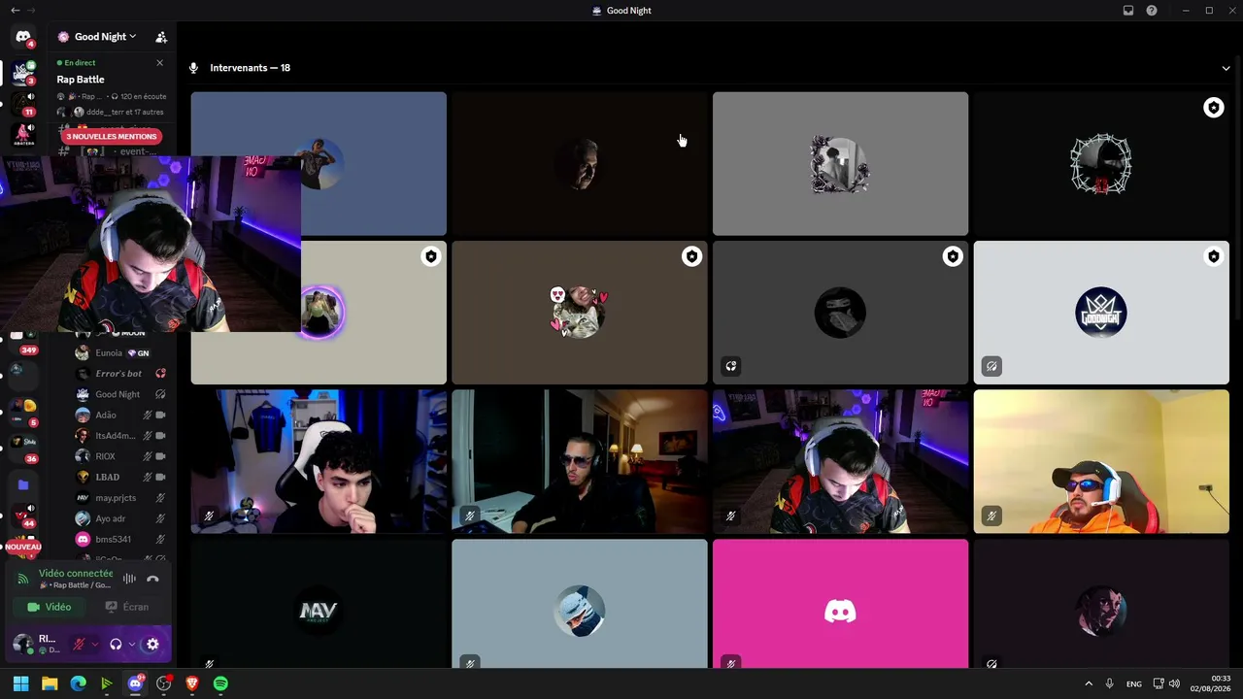Jump to the 3 nouvelles mentions
This screenshot has height=699, width=1243.
tap(111, 137)
